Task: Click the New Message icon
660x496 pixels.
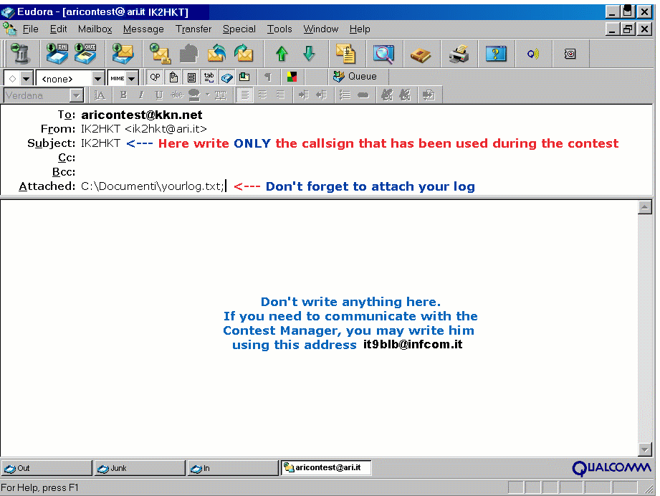Action: 160,54
